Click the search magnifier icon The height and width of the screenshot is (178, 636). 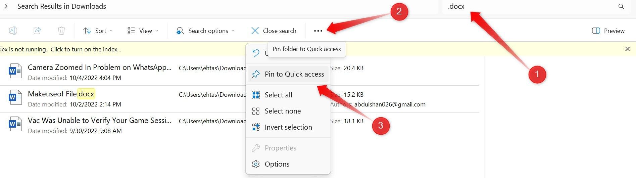pos(621,6)
